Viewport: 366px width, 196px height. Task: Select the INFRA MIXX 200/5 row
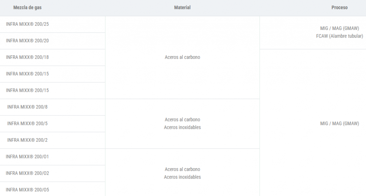(53, 124)
